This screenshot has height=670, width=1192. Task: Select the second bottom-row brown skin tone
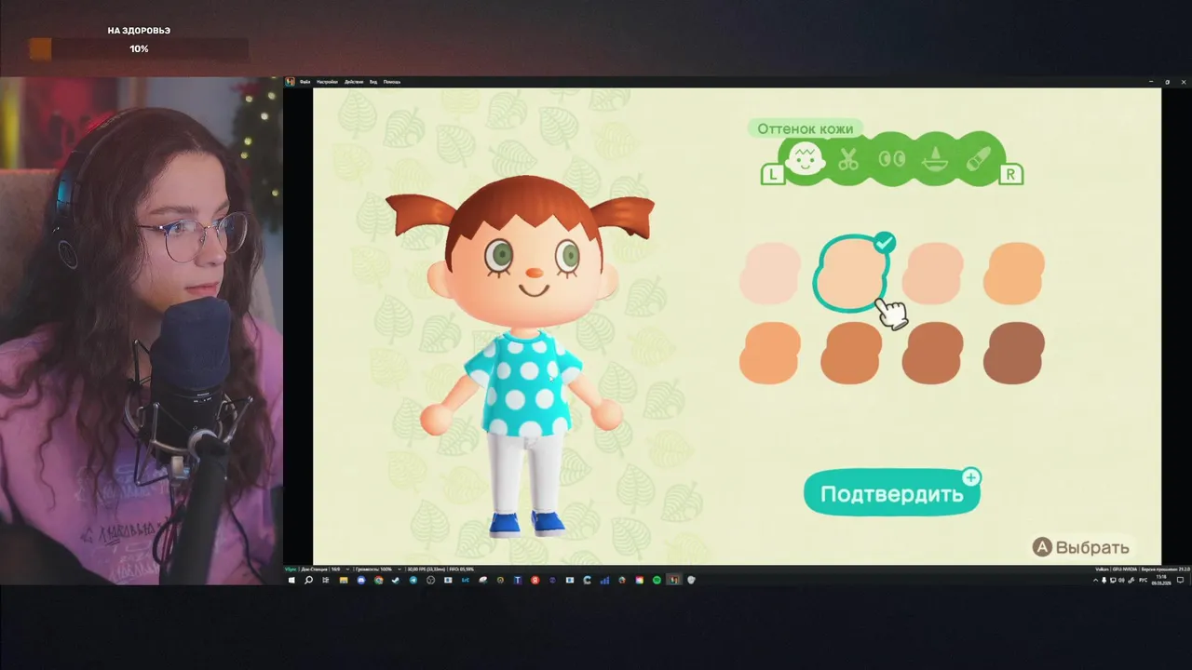point(850,353)
